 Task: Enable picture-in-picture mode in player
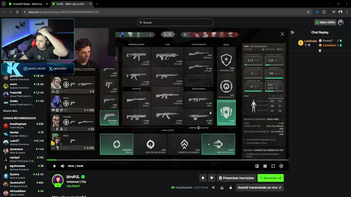pos(257,166)
